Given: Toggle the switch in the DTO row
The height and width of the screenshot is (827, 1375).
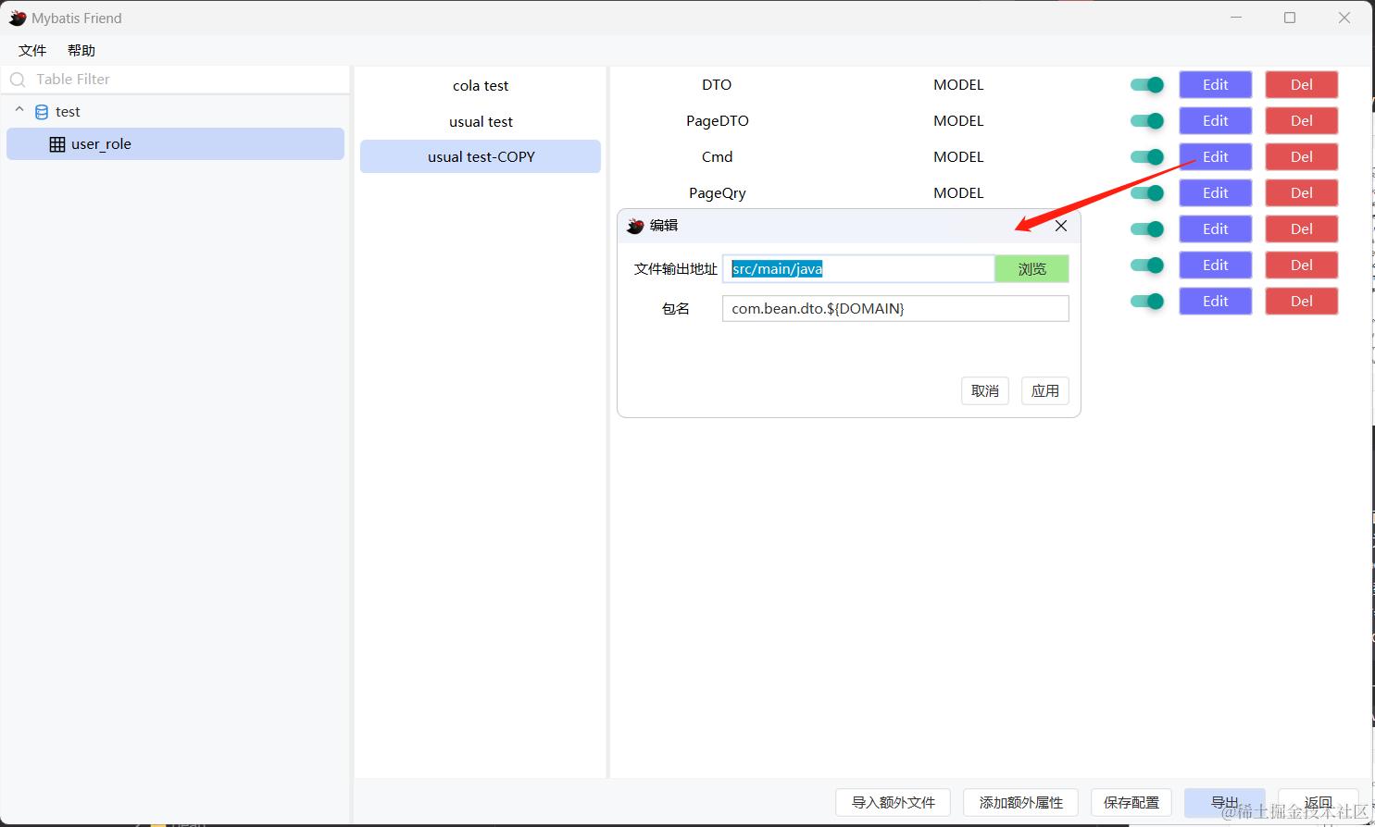Looking at the screenshot, I should [x=1147, y=85].
